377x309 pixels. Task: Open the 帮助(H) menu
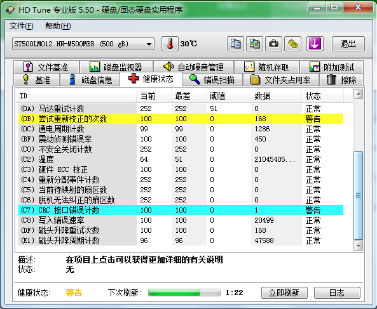click(x=58, y=25)
